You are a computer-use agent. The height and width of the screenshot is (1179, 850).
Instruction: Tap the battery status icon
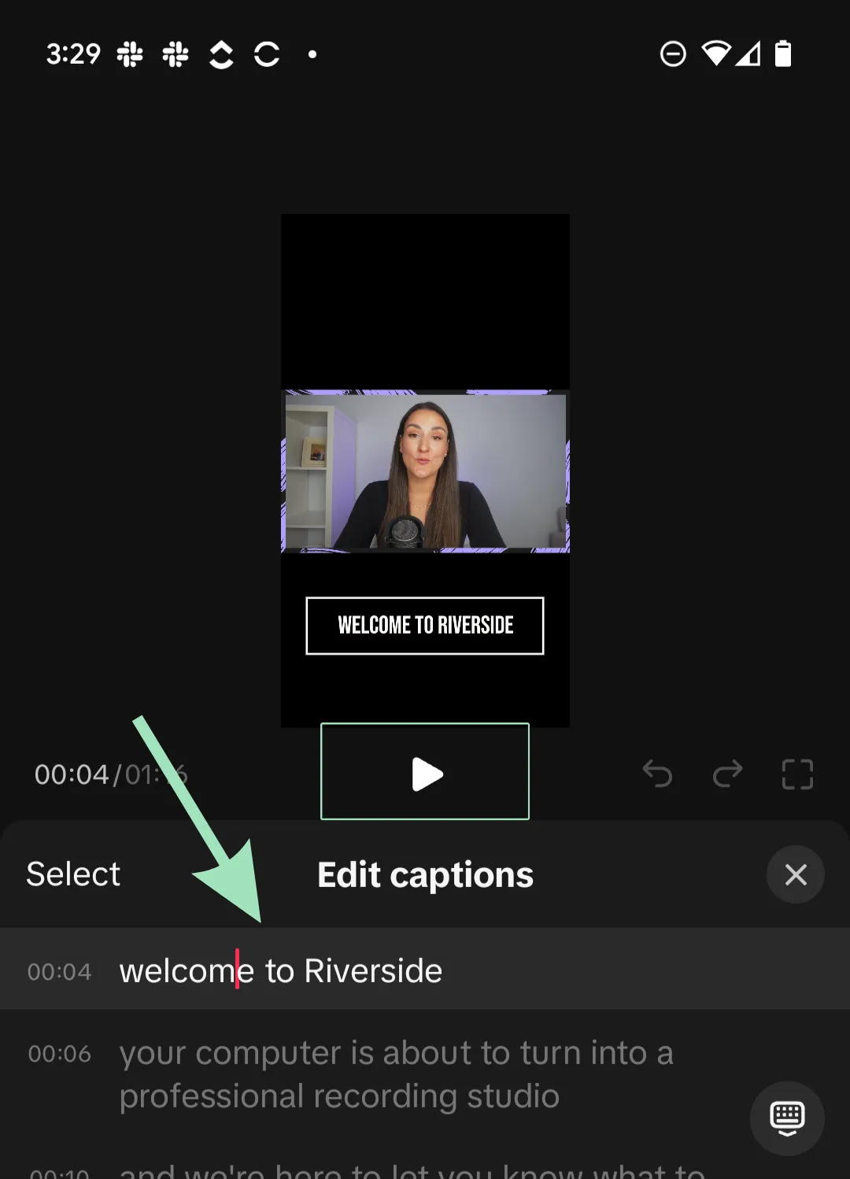783,54
